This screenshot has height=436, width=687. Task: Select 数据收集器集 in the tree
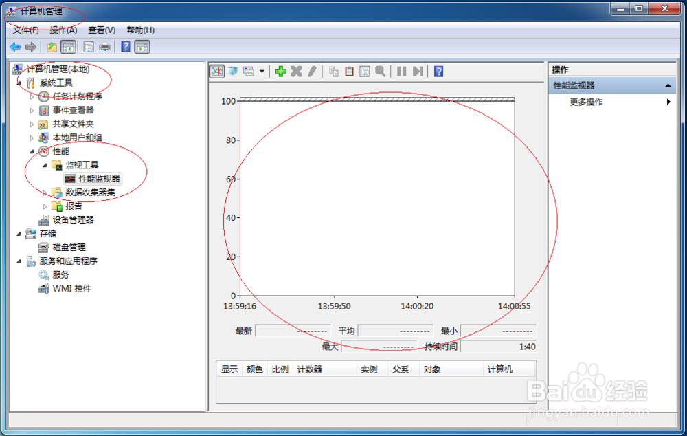(90, 192)
